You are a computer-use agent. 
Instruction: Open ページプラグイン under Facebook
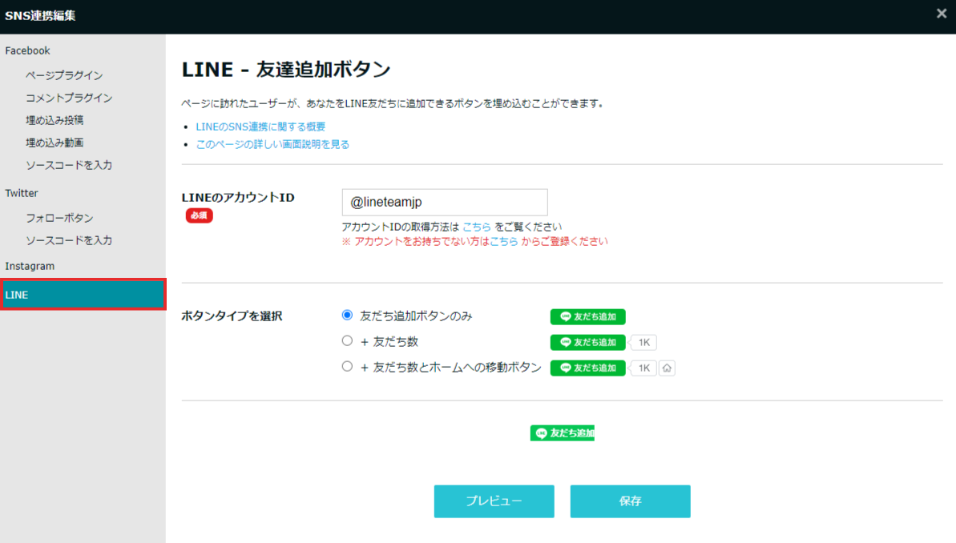tap(64, 75)
